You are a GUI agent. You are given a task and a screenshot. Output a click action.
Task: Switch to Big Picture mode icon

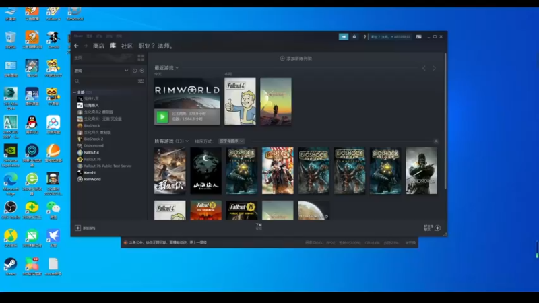coord(418,37)
